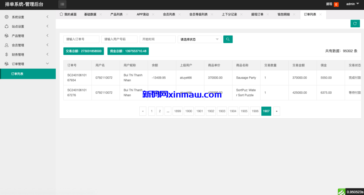Click the 系统设置 gear icon
Screen dimensions: 364x195
(6, 17)
